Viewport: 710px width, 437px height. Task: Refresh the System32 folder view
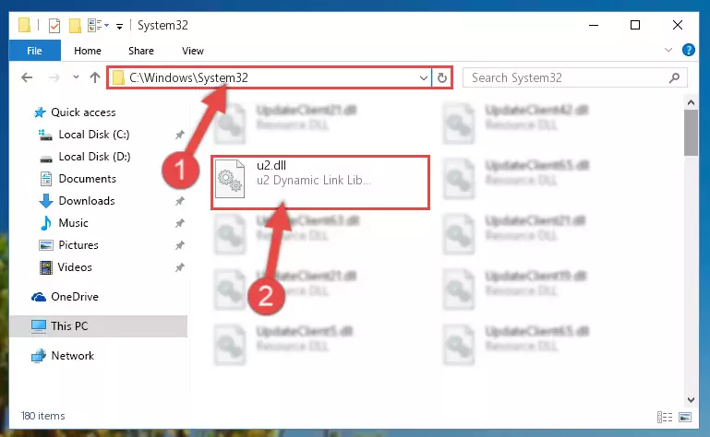pyautogui.click(x=442, y=77)
